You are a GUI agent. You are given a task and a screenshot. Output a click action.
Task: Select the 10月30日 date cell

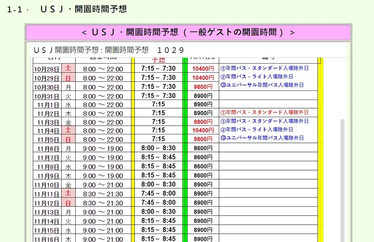coord(46,87)
